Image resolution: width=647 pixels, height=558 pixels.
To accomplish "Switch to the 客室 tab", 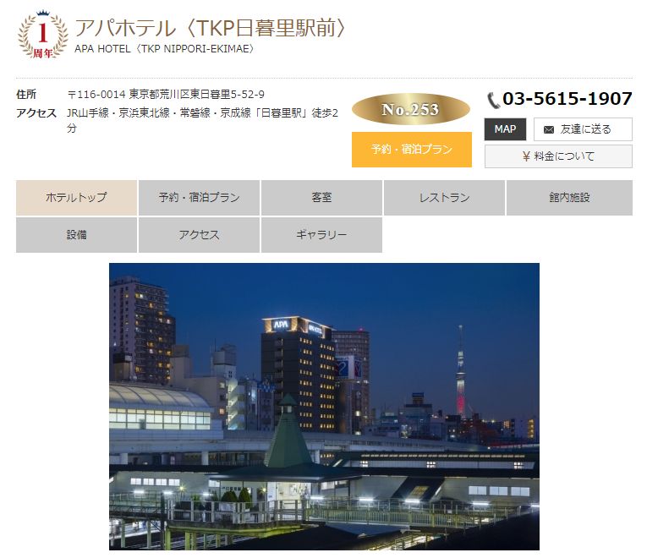I will point(321,198).
